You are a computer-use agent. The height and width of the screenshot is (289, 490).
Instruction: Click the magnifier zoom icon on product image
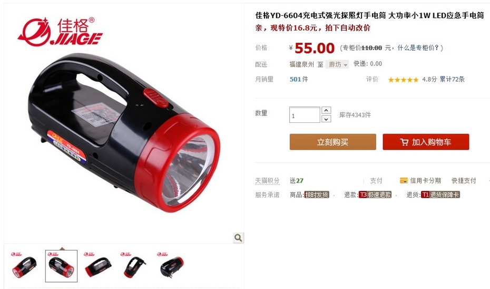point(238,238)
